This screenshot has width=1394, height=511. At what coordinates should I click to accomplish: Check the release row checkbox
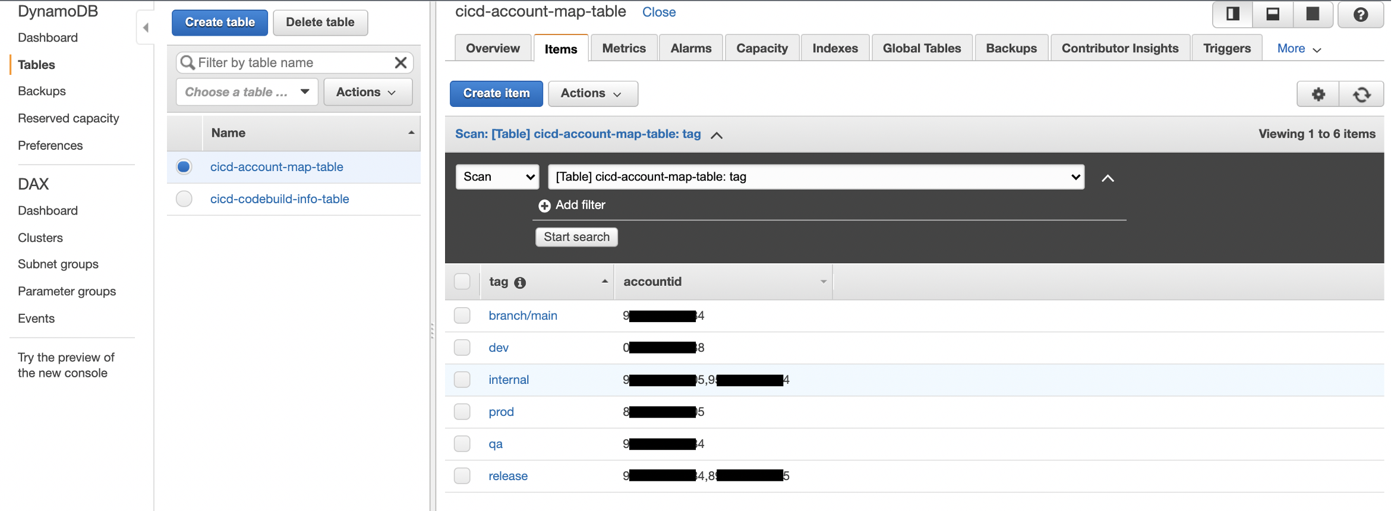click(x=462, y=476)
